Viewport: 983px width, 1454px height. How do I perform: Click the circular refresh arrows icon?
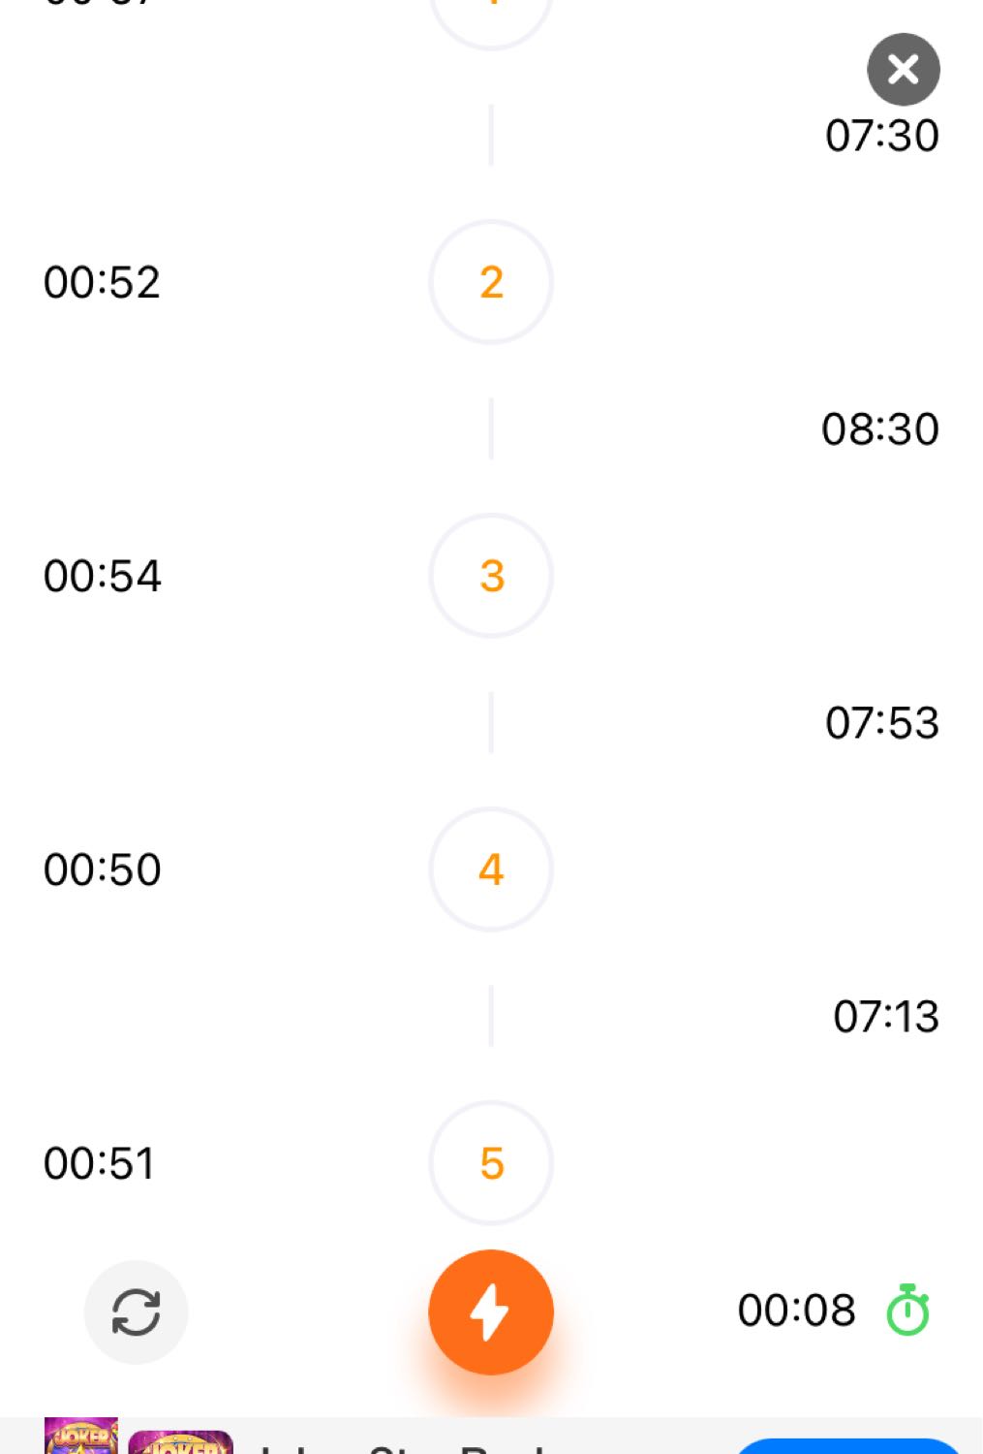point(136,1312)
